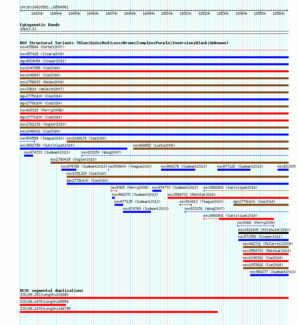This screenshot has width=298, height=325.
Task: Open nsv974768 (Sudmant2013) label
Action: pyautogui.click(x=84, y=167)
